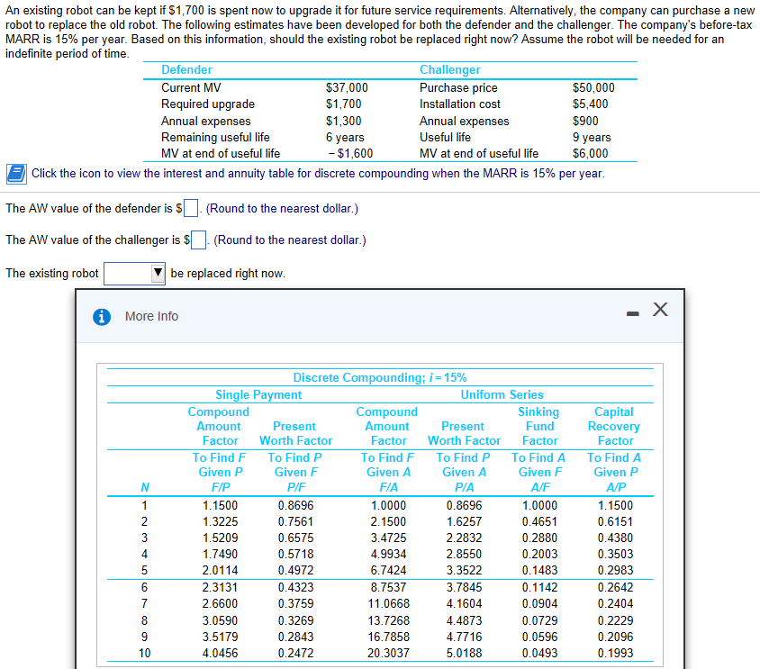Image resolution: width=760 pixels, height=669 pixels.
Task: Click row N equals 6 in the table
Action: coord(144,587)
